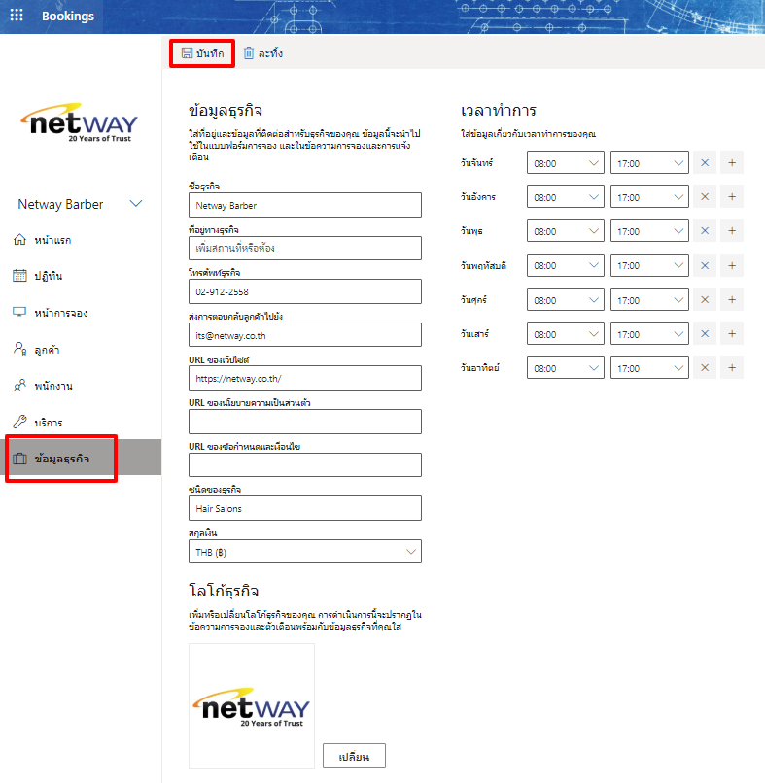Remove Wednesday hours with the X icon

point(706,232)
